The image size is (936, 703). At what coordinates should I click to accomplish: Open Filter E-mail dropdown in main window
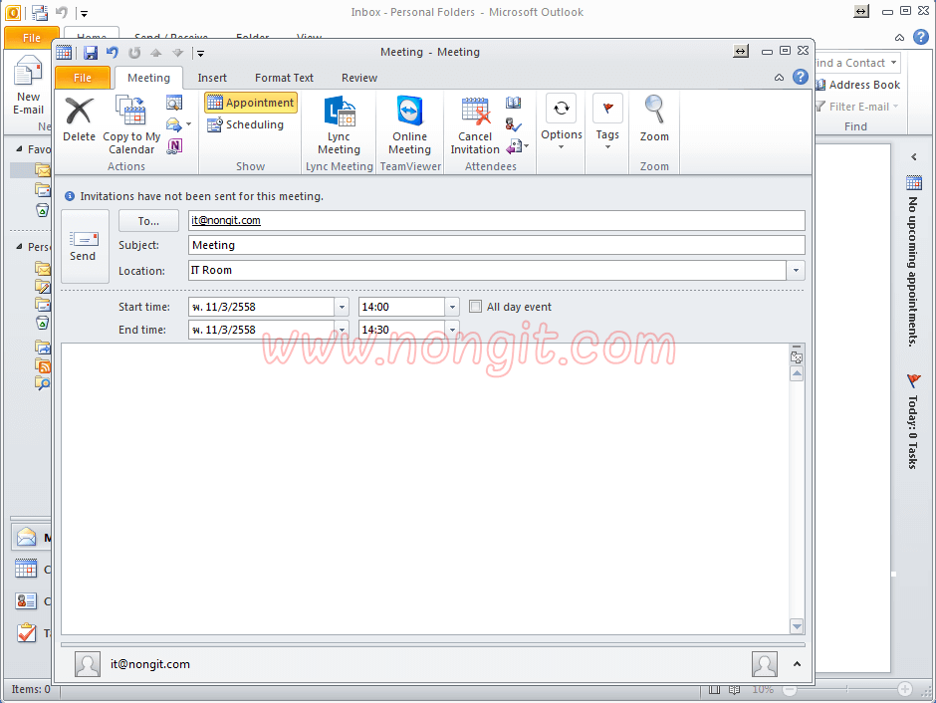click(x=857, y=107)
